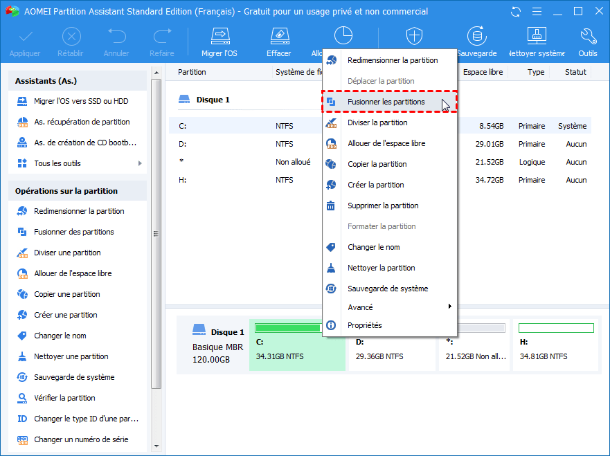Select Fusionner les partitions in context menu
The image size is (610, 456).
point(389,102)
